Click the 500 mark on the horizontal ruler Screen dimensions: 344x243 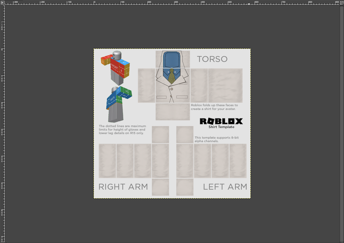(x=230, y=2)
